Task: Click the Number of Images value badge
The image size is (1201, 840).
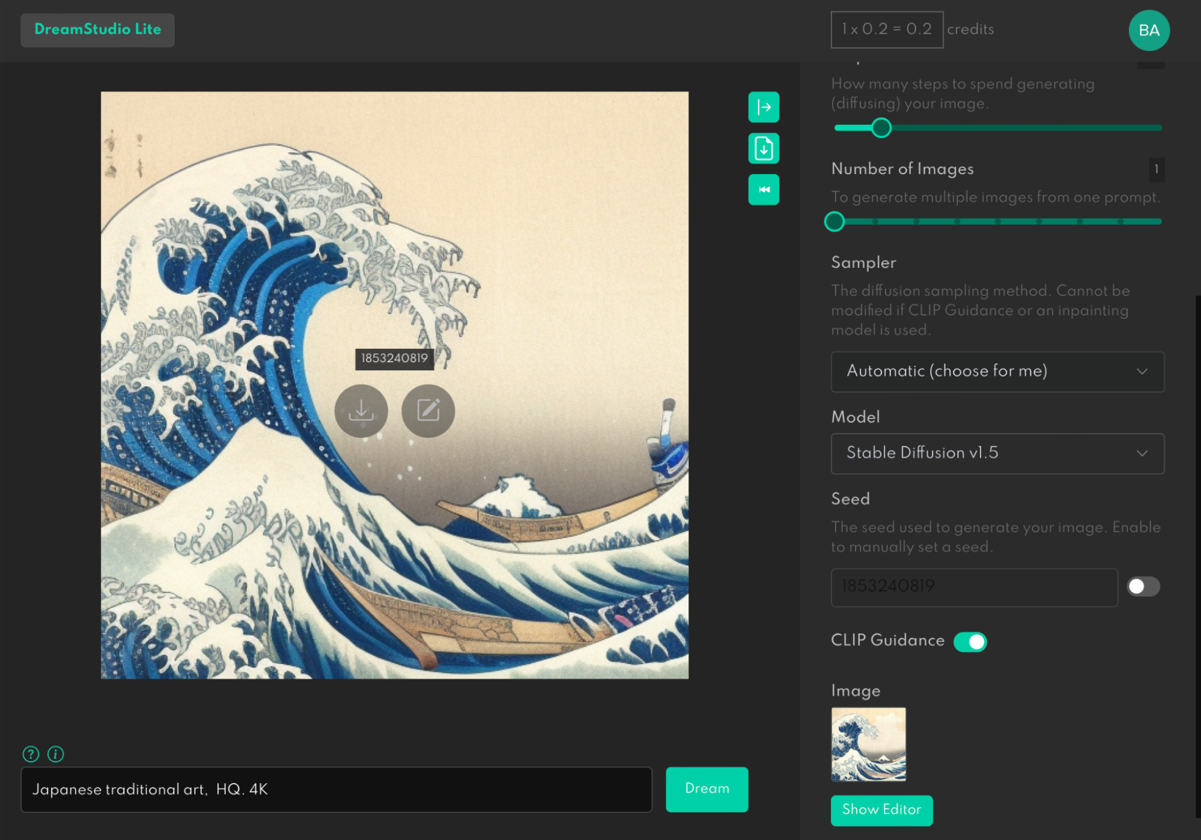Action: (1156, 170)
